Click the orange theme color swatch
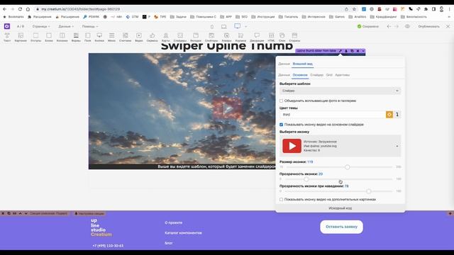This screenshot has width=454, height=255. point(389,115)
